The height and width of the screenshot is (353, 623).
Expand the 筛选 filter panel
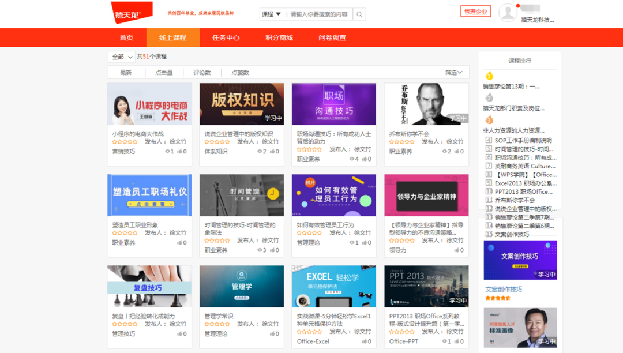click(453, 72)
